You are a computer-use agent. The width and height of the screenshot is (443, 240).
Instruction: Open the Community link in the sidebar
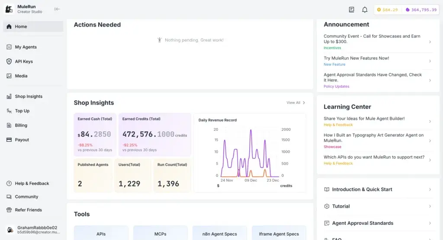33,196
